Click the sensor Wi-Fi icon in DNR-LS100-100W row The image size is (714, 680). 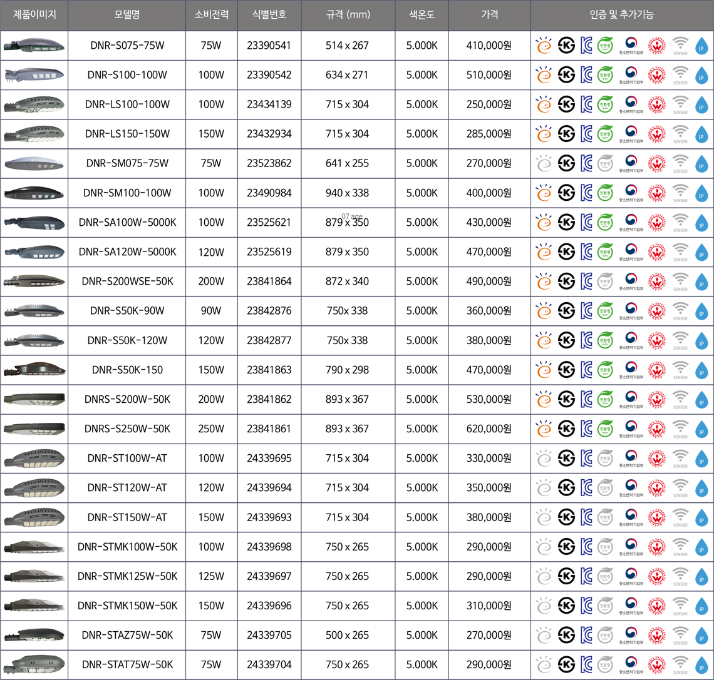680,104
